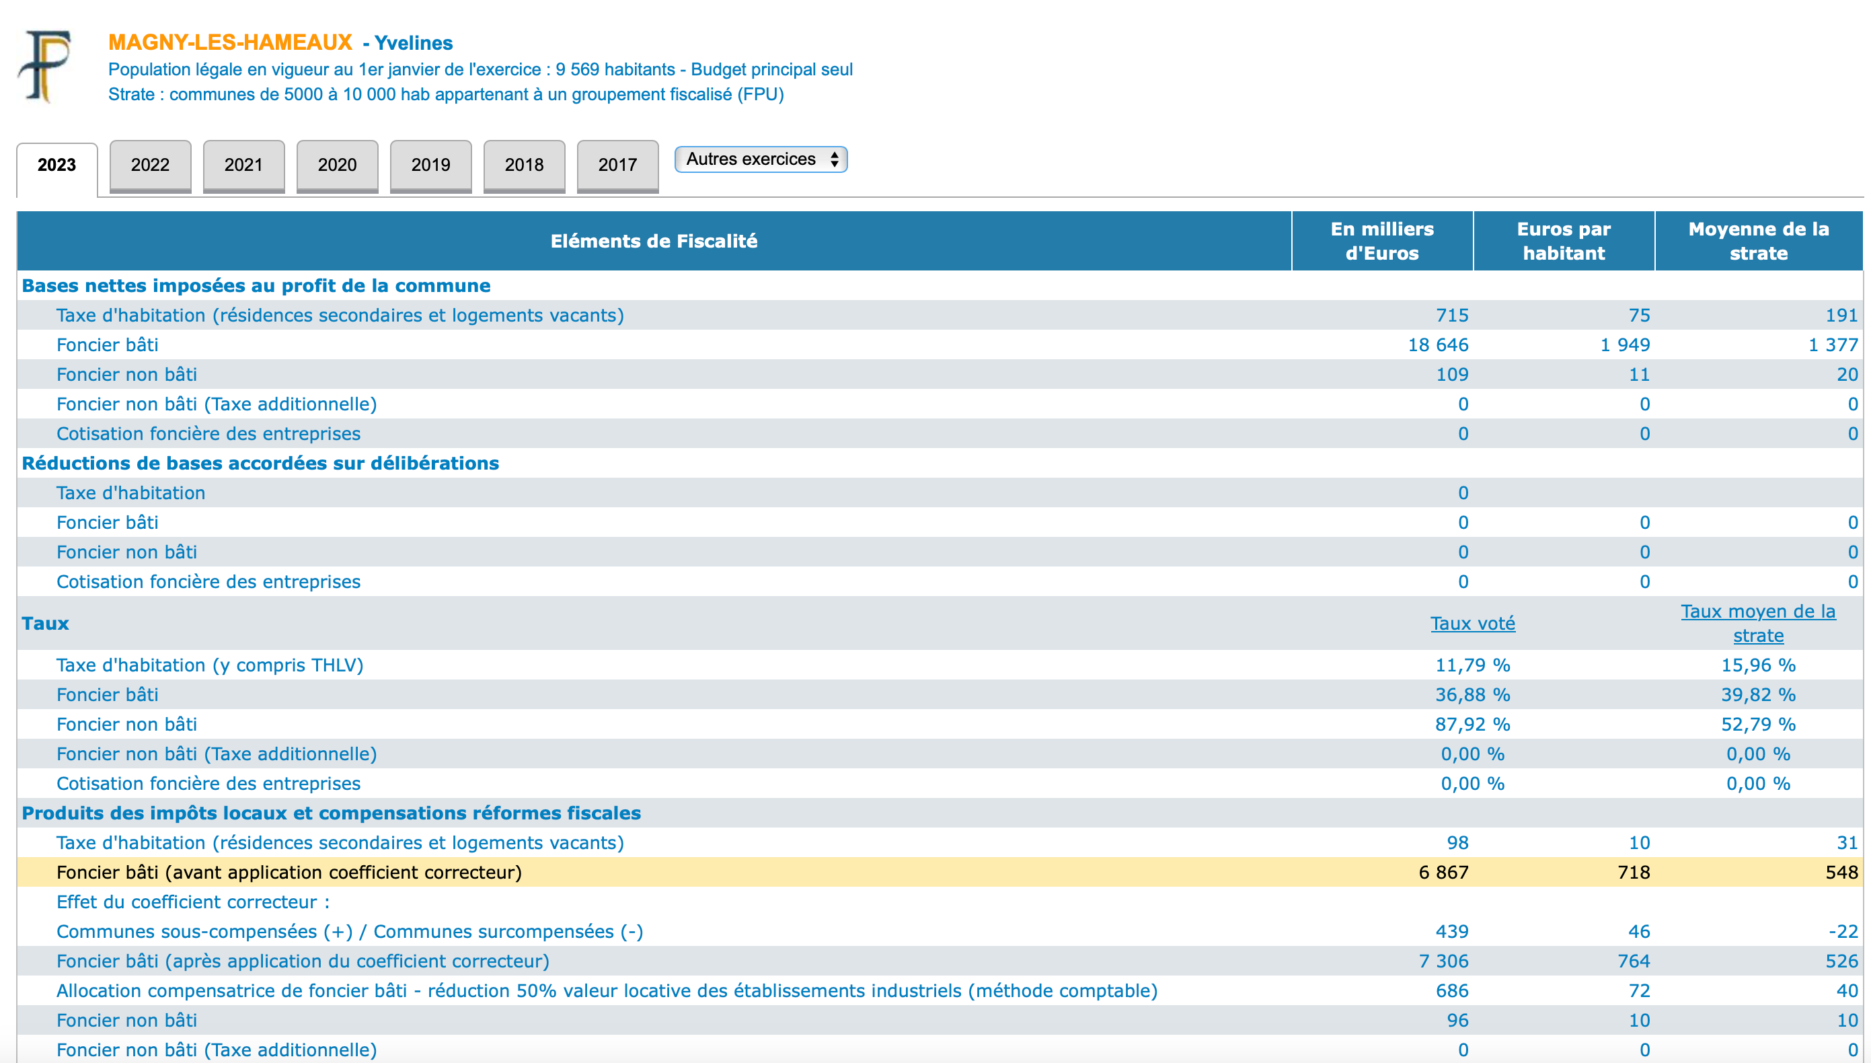Click the MAGNY-LES-HAMEAUX commune title

(x=230, y=42)
